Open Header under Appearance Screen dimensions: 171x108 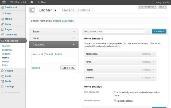pos(6,61)
